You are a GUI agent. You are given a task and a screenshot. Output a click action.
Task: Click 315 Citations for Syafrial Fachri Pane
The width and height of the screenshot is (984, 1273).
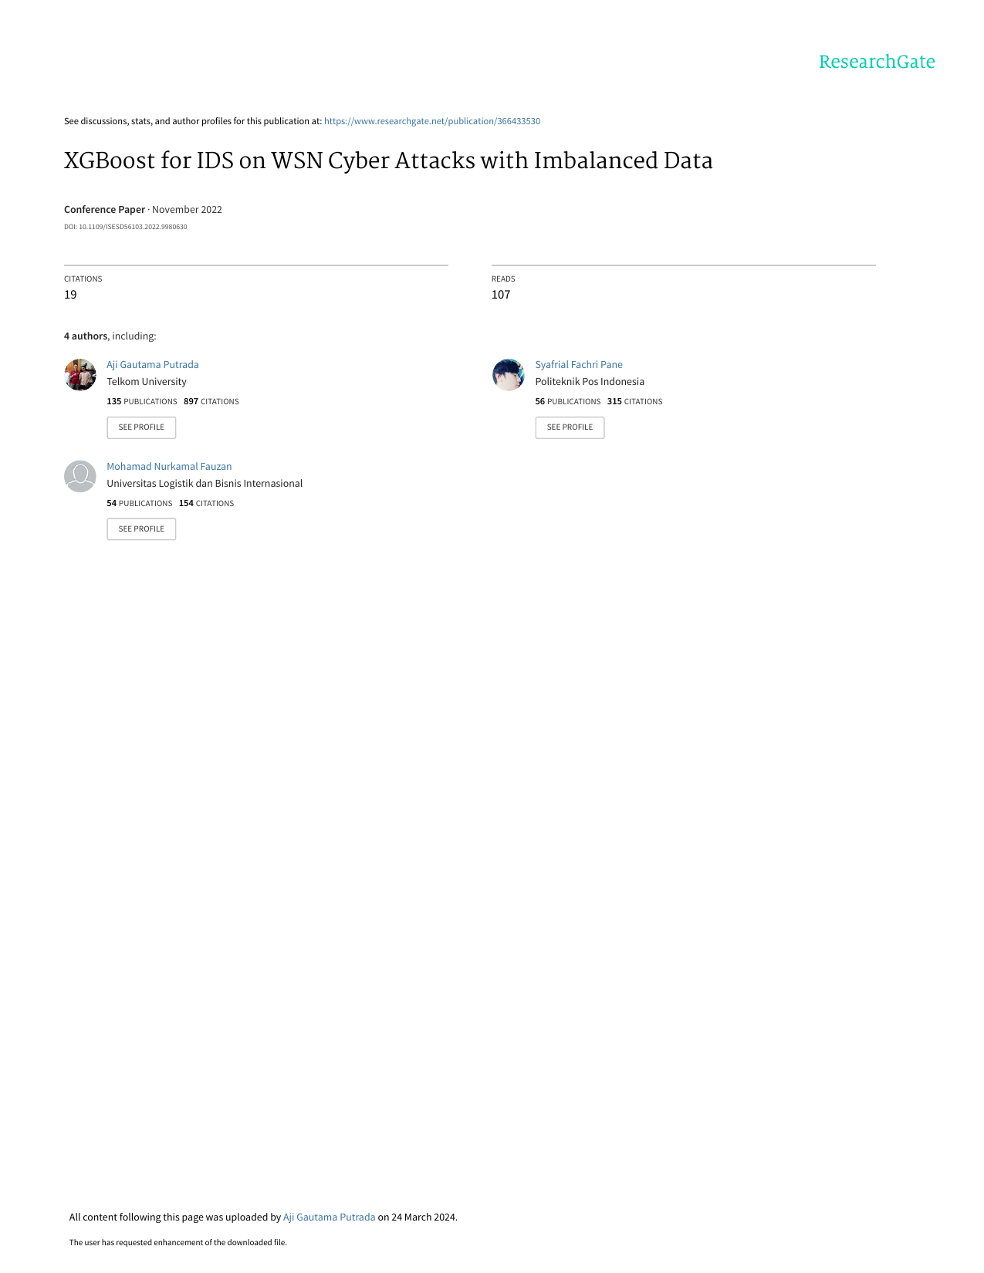(x=634, y=402)
